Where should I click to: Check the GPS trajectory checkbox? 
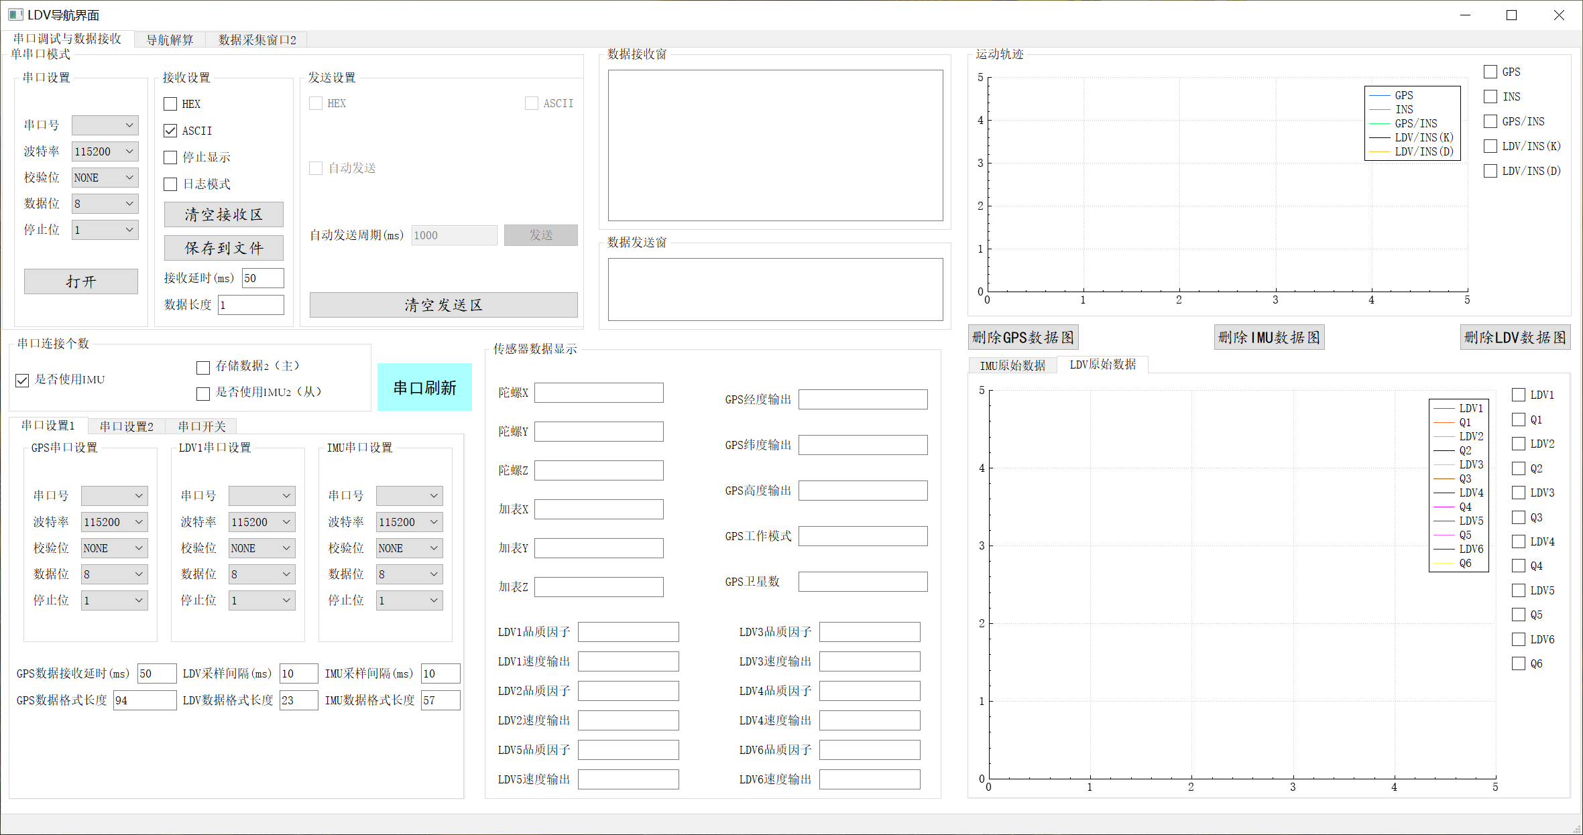coord(1490,72)
